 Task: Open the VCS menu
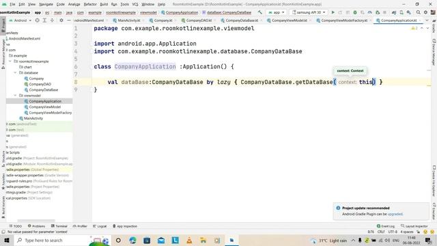(135, 4)
